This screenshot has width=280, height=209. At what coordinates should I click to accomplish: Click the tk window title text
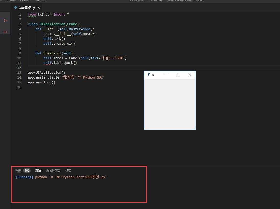pos(153,75)
